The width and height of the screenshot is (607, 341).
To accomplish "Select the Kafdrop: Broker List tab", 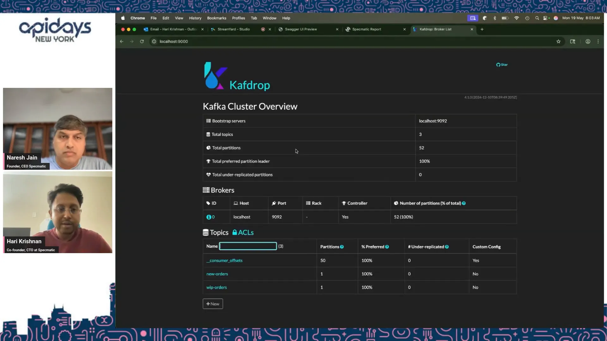I will click(x=436, y=29).
